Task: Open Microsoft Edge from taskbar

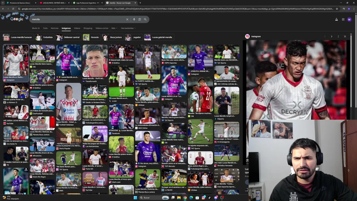Action: tap(191, 198)
